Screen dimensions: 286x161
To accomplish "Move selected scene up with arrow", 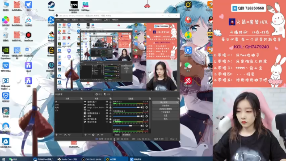I will [x=65, y=135].
